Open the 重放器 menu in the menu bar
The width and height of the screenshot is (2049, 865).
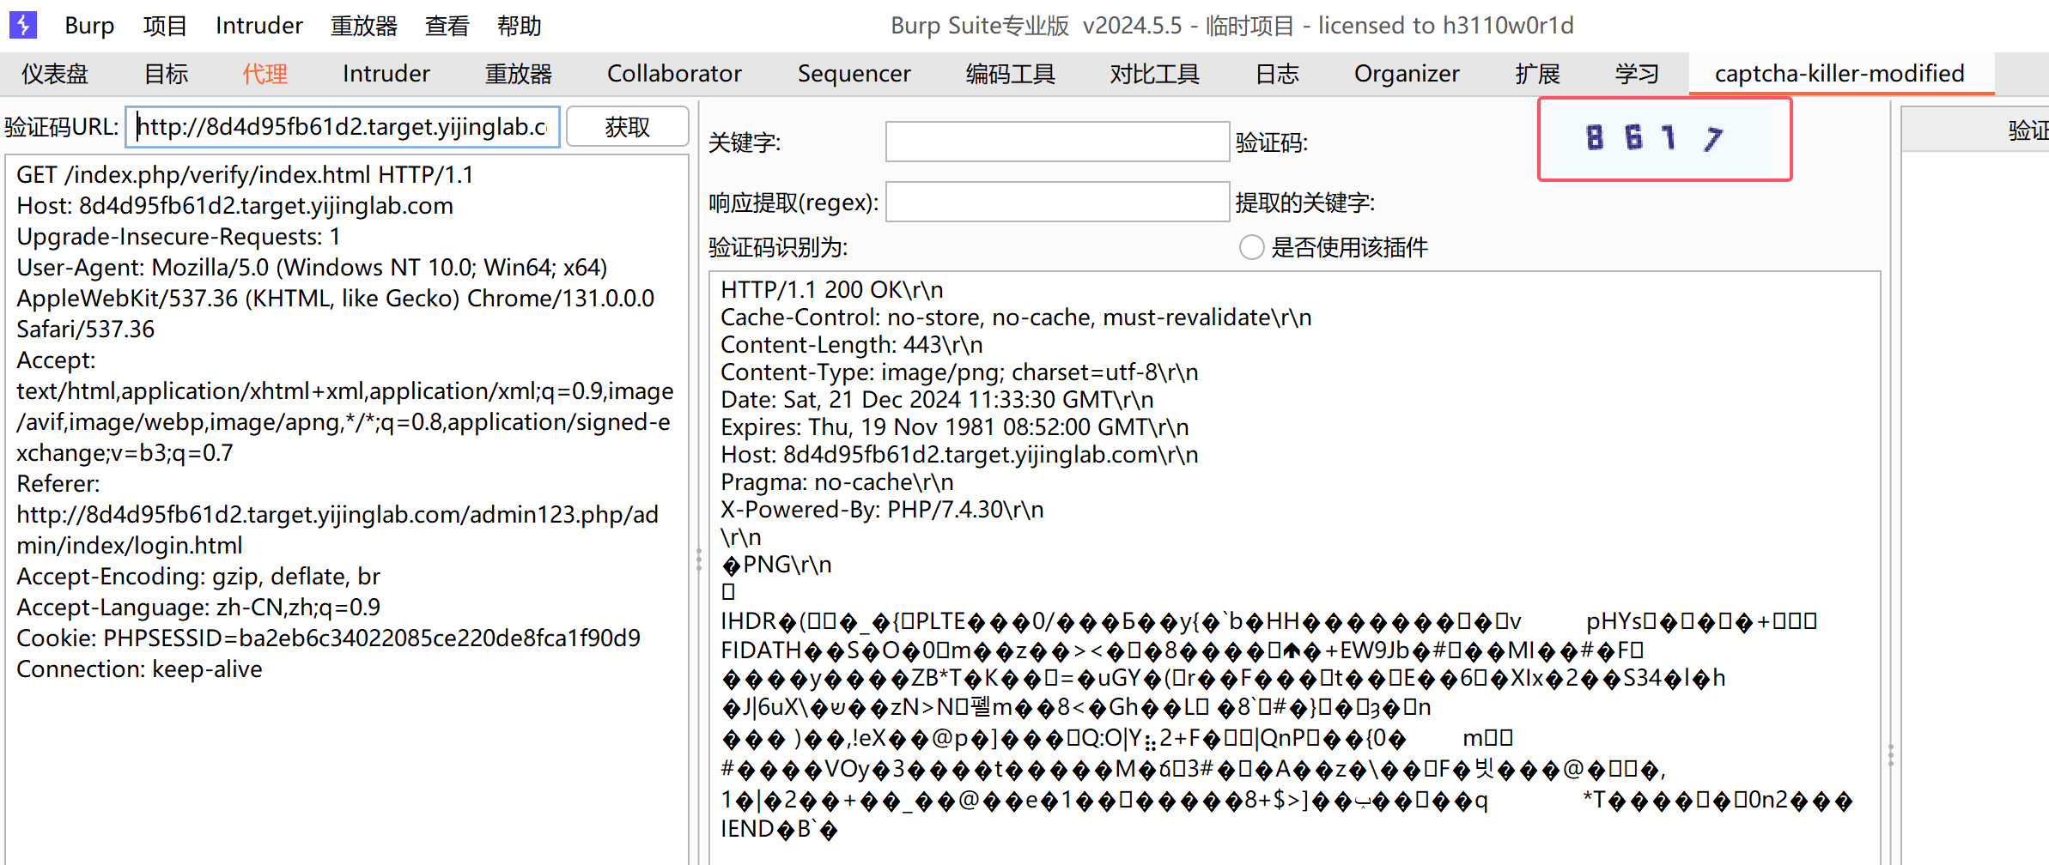click(x=364, y=26)
